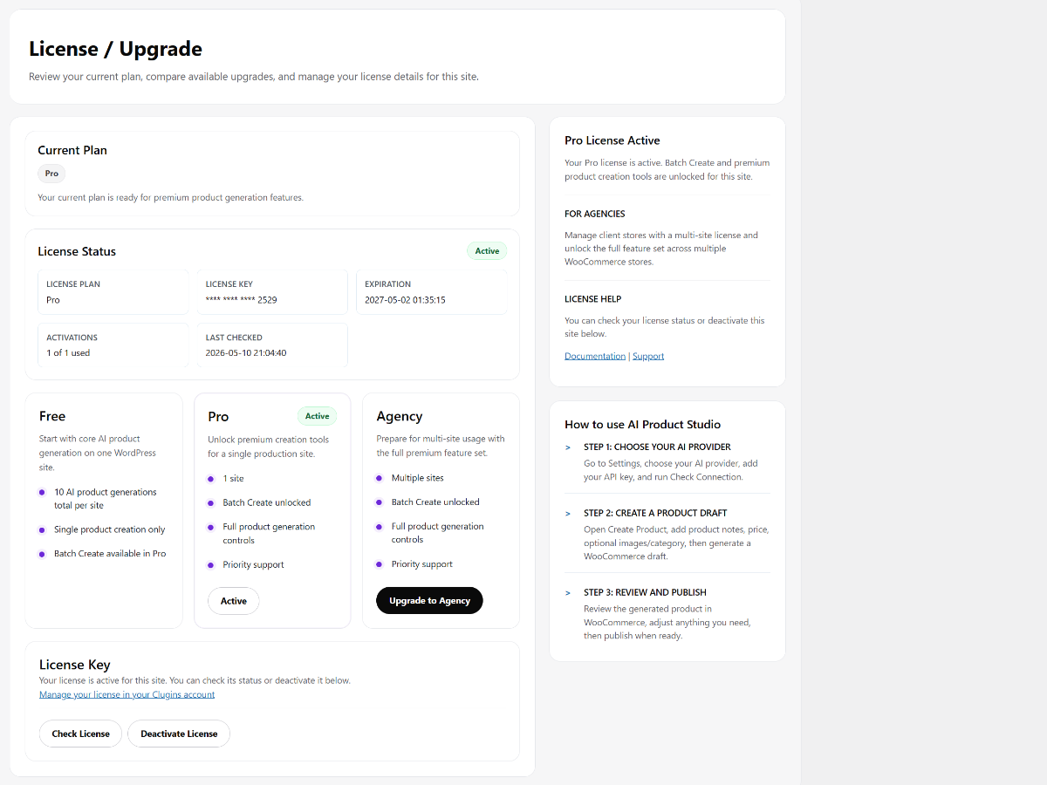Viewport: 1047px width, 785px height.
Task: Click Upgrade to Agency button
Action: 429,601
